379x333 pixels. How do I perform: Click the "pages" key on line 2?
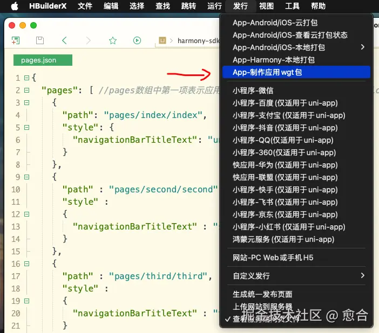(59, 90)
